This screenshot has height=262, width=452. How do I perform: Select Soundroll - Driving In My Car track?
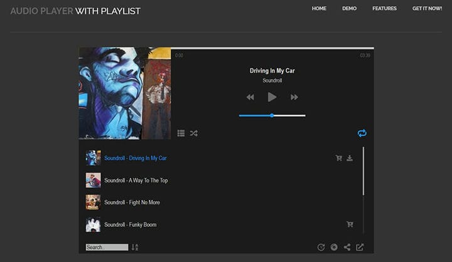(136, 158)
